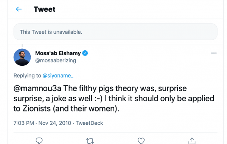Click the Mosa'ab Elshamy display name
The image size is (227, 144).
[x=58, y=53]
